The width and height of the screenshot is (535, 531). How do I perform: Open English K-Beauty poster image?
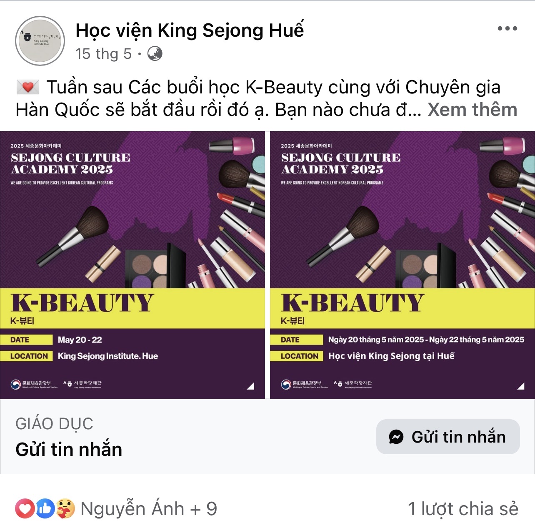pos(132,265)
